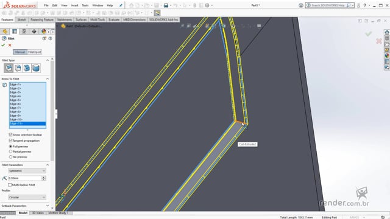Select the constant size fillet type icon
The width and height of the screenshot is (390, 219).
click(x=9, y=68)
